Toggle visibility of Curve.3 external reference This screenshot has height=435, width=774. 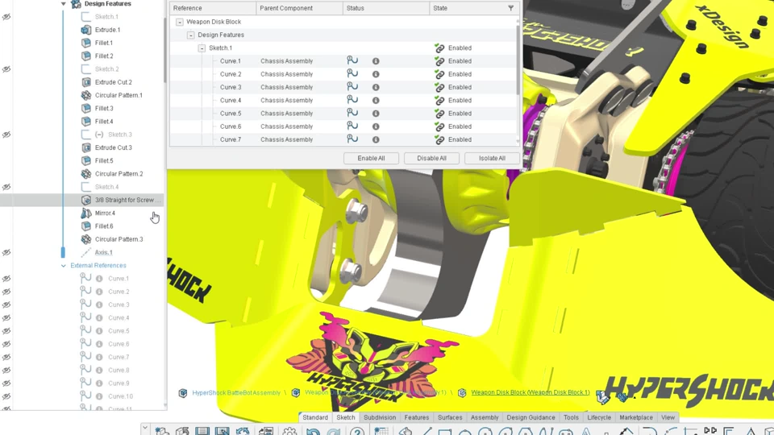(x=6, y=304)
